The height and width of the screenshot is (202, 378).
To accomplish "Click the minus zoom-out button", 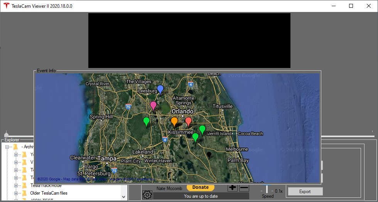I will (244, 188).
